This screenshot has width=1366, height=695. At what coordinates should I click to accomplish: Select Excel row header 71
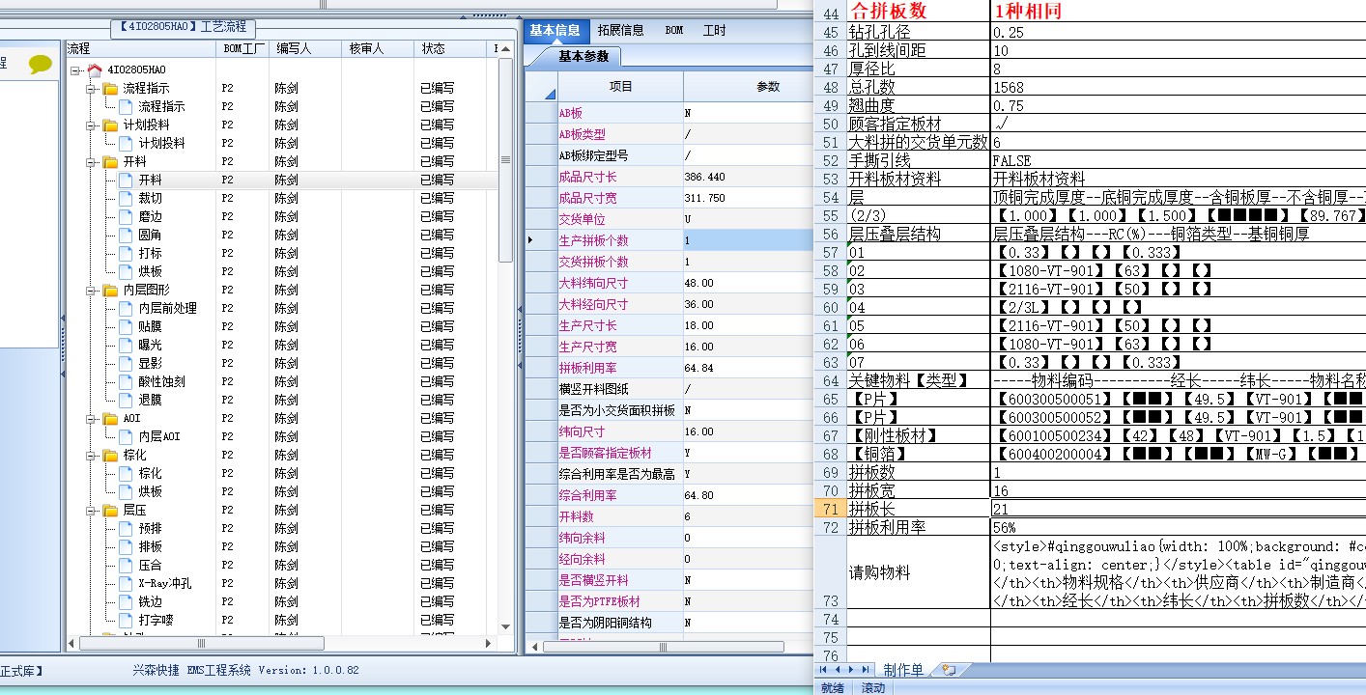831,509
